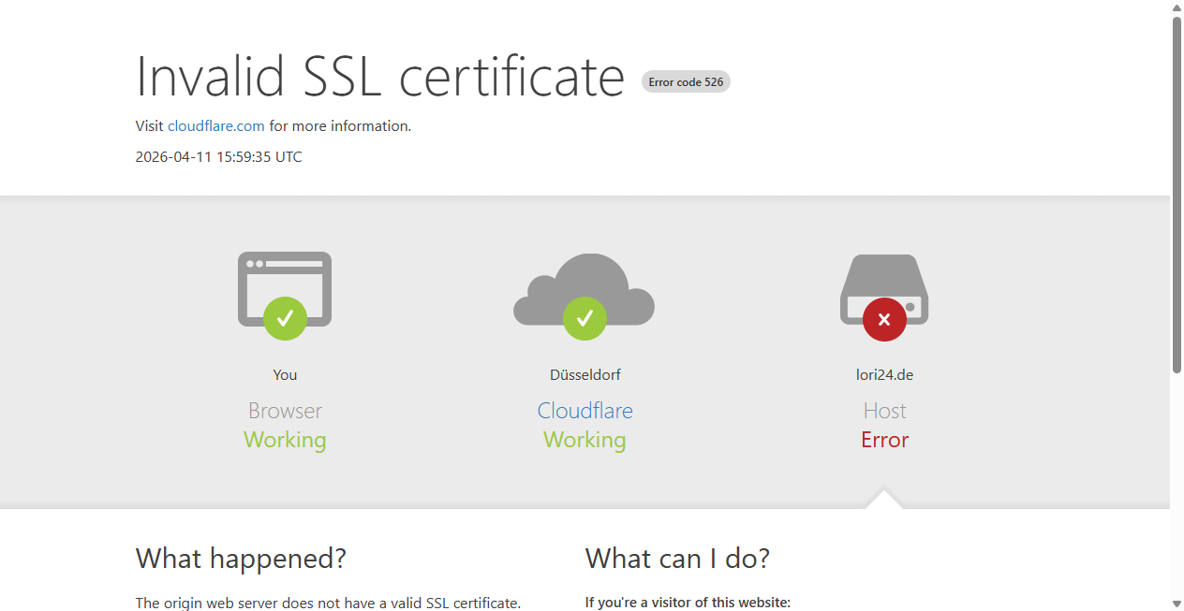This screenshot has height=611, width=1184.
Task: Select the UTC timestamp text
Action: coord(218,157)
